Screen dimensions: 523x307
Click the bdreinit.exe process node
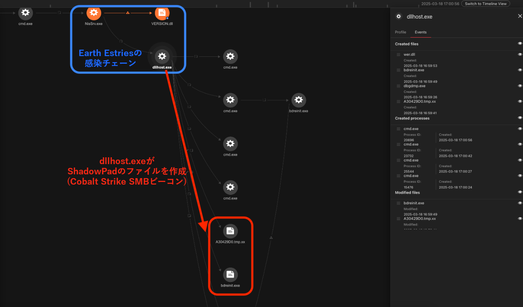298,100
